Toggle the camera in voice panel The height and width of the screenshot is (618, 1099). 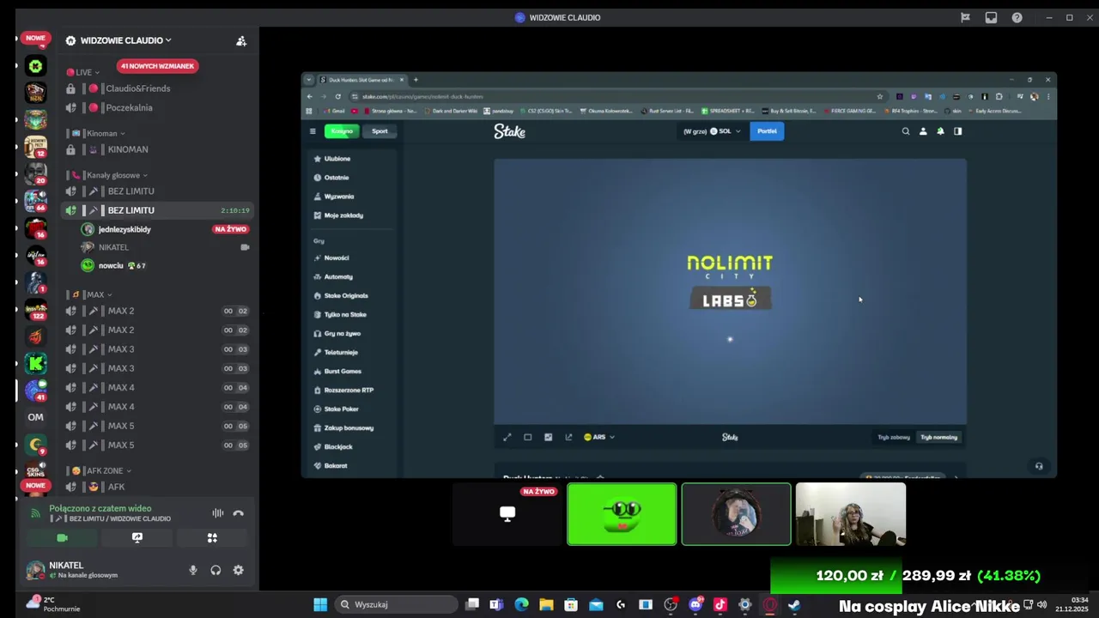[x=62, y=538]
